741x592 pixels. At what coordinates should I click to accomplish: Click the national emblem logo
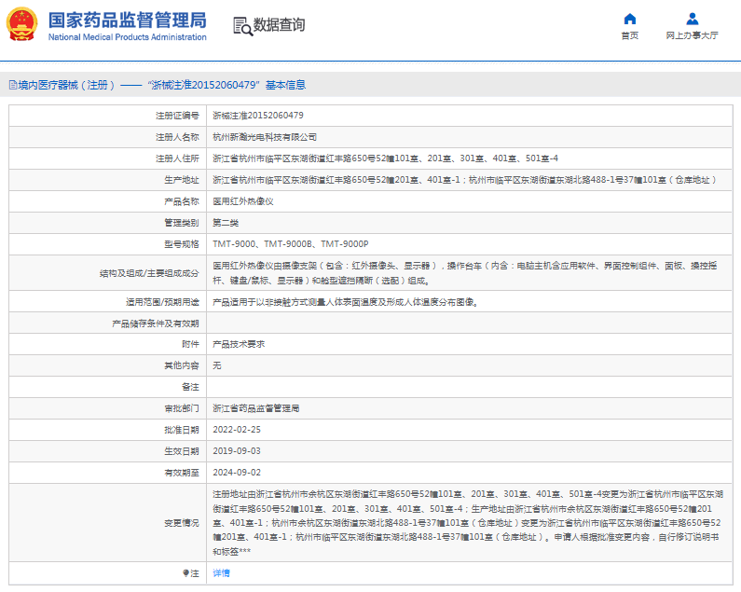tap(23, 24)
